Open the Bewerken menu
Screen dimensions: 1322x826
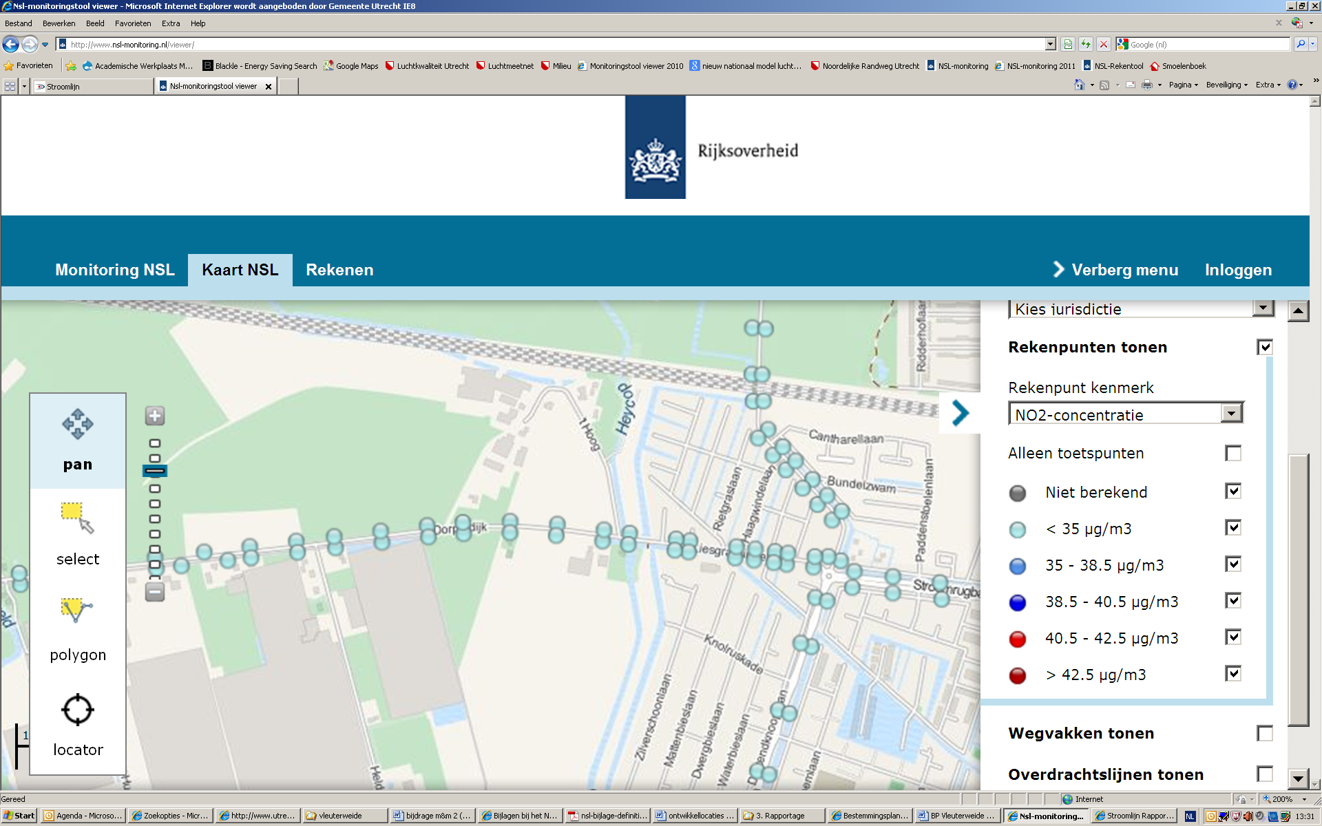tap(59, 23)
